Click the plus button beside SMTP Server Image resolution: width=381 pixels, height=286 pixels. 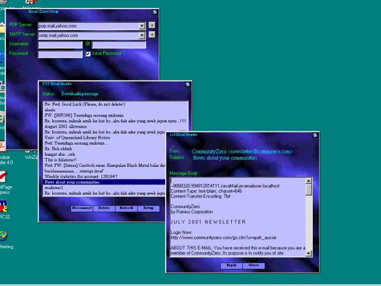point(152,35)
